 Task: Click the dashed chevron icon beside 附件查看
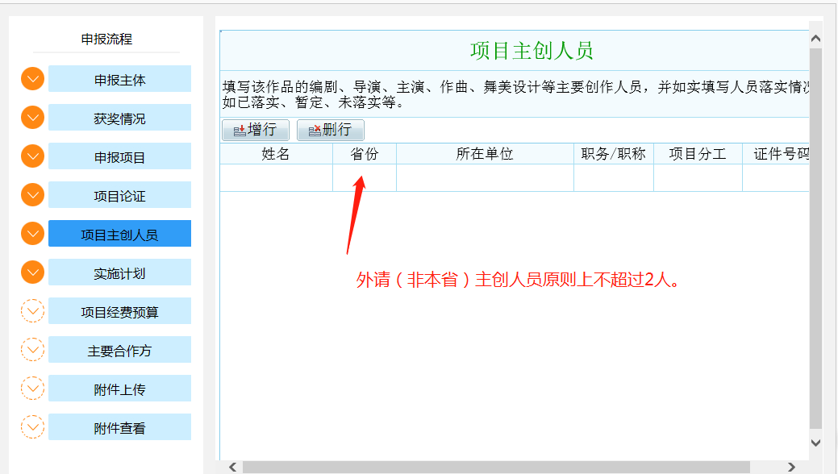point(32,427)
